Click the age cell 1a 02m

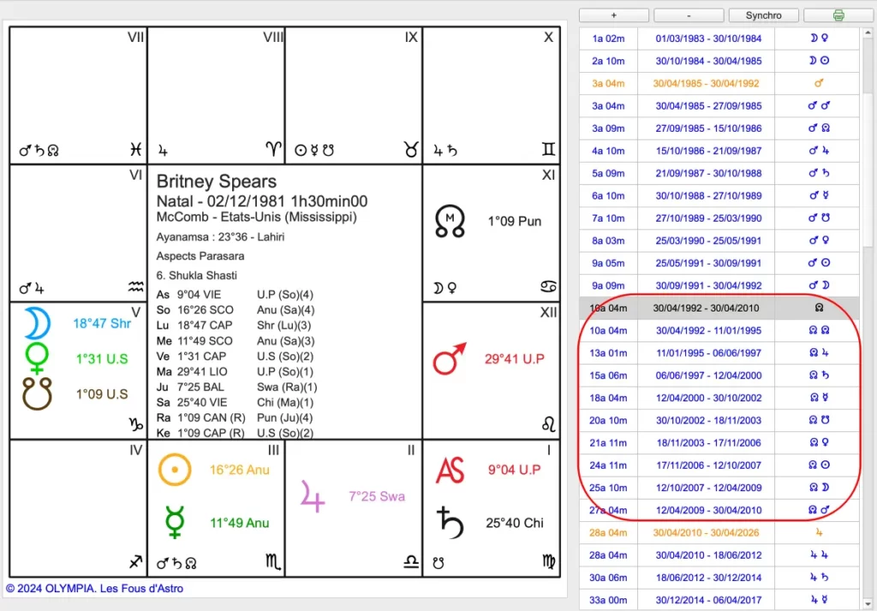609,39
